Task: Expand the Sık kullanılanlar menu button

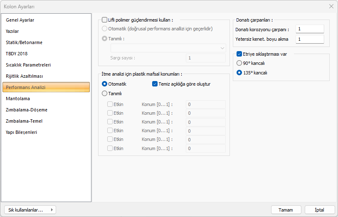Action: pyautogui.click(x=30, y=210)
